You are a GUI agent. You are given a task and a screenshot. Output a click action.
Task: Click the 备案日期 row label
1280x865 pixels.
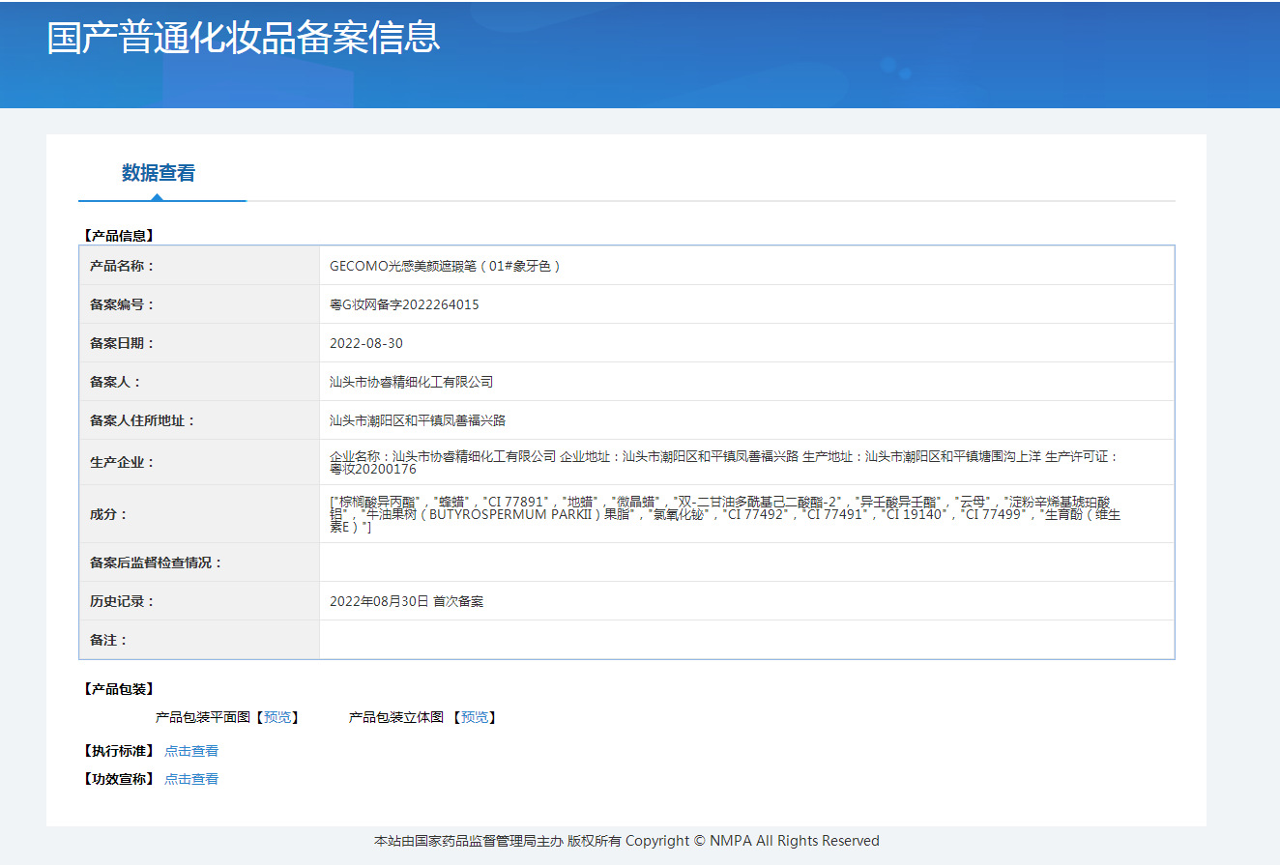(122, 343)
